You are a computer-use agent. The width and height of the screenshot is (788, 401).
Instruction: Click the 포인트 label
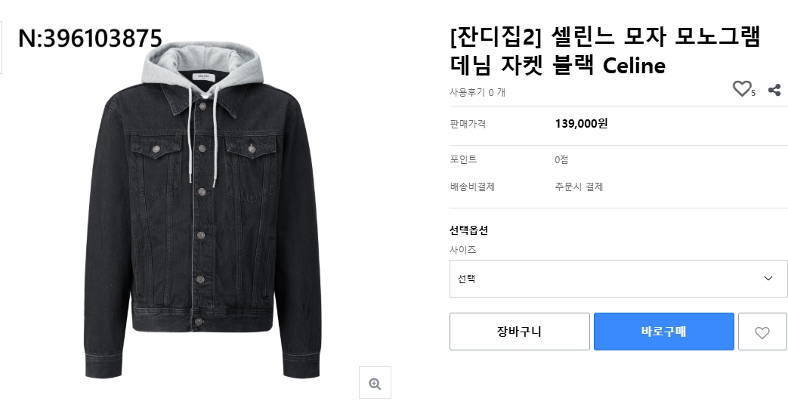(x=463, y=160)
